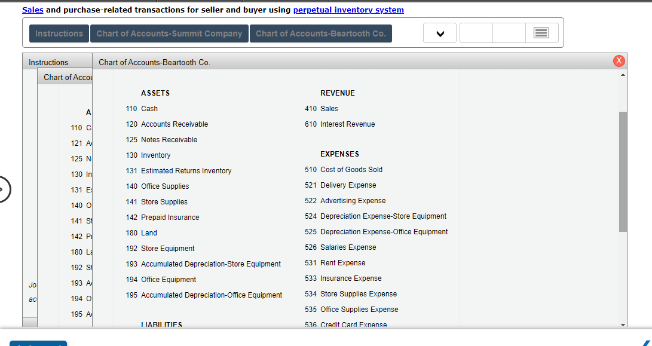Screen dimensions: 652x346
Task: Close the Chart of Accounts-Beartooth Co. panel
Action: (x=619, y=61)
